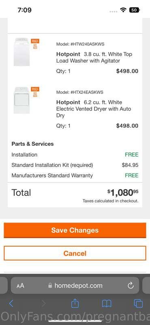This screenshot has height=325, width=150.
Task: Tap the Safari forward arrow
Action: (x=44, y=303)
